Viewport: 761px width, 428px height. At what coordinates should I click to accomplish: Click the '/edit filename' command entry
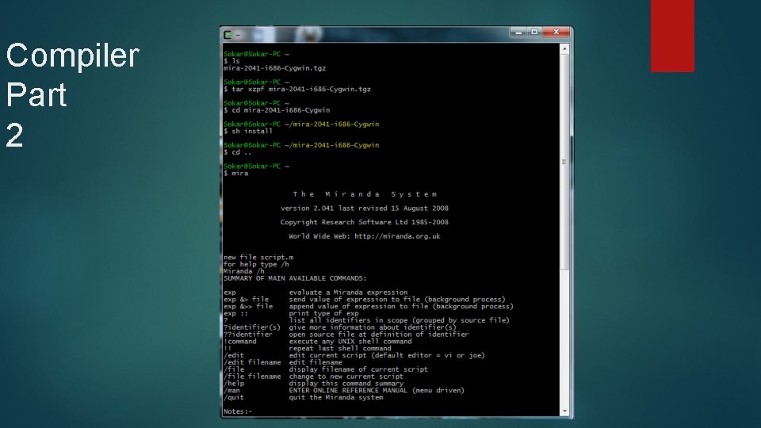(x=252, y=362)
